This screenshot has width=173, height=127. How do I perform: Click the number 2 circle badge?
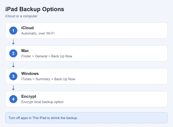(x=13, y=53)
